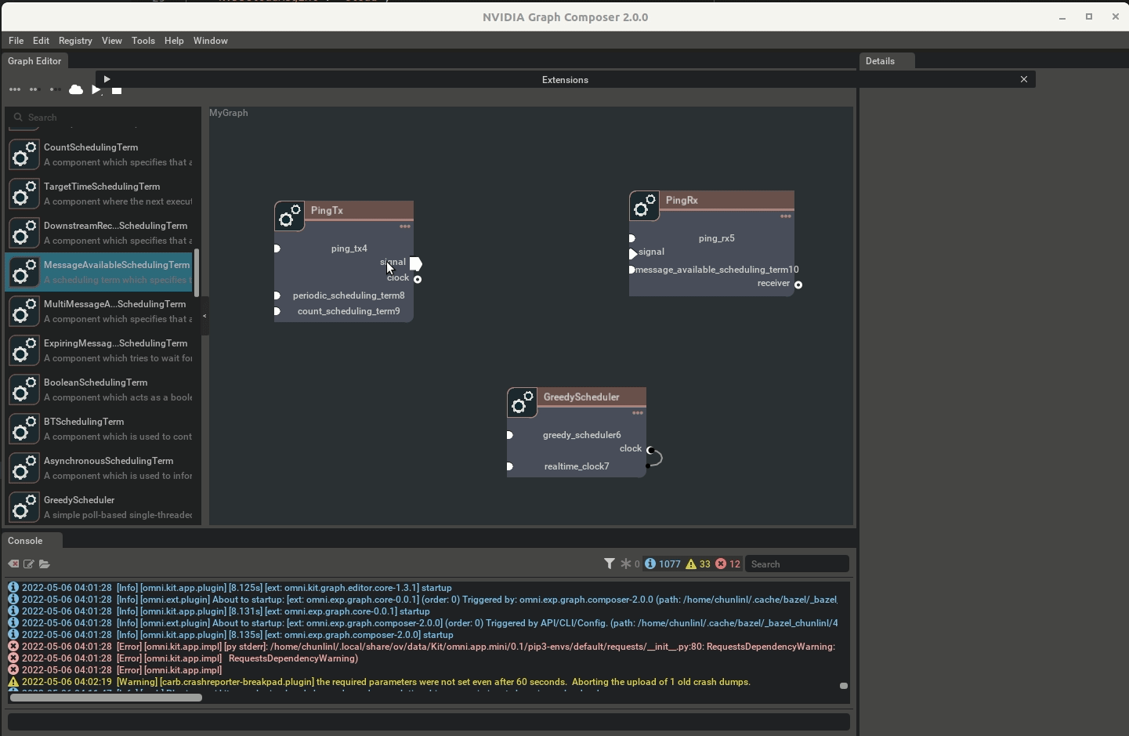Toggle warning messages filter showing 33

[698, 564]
